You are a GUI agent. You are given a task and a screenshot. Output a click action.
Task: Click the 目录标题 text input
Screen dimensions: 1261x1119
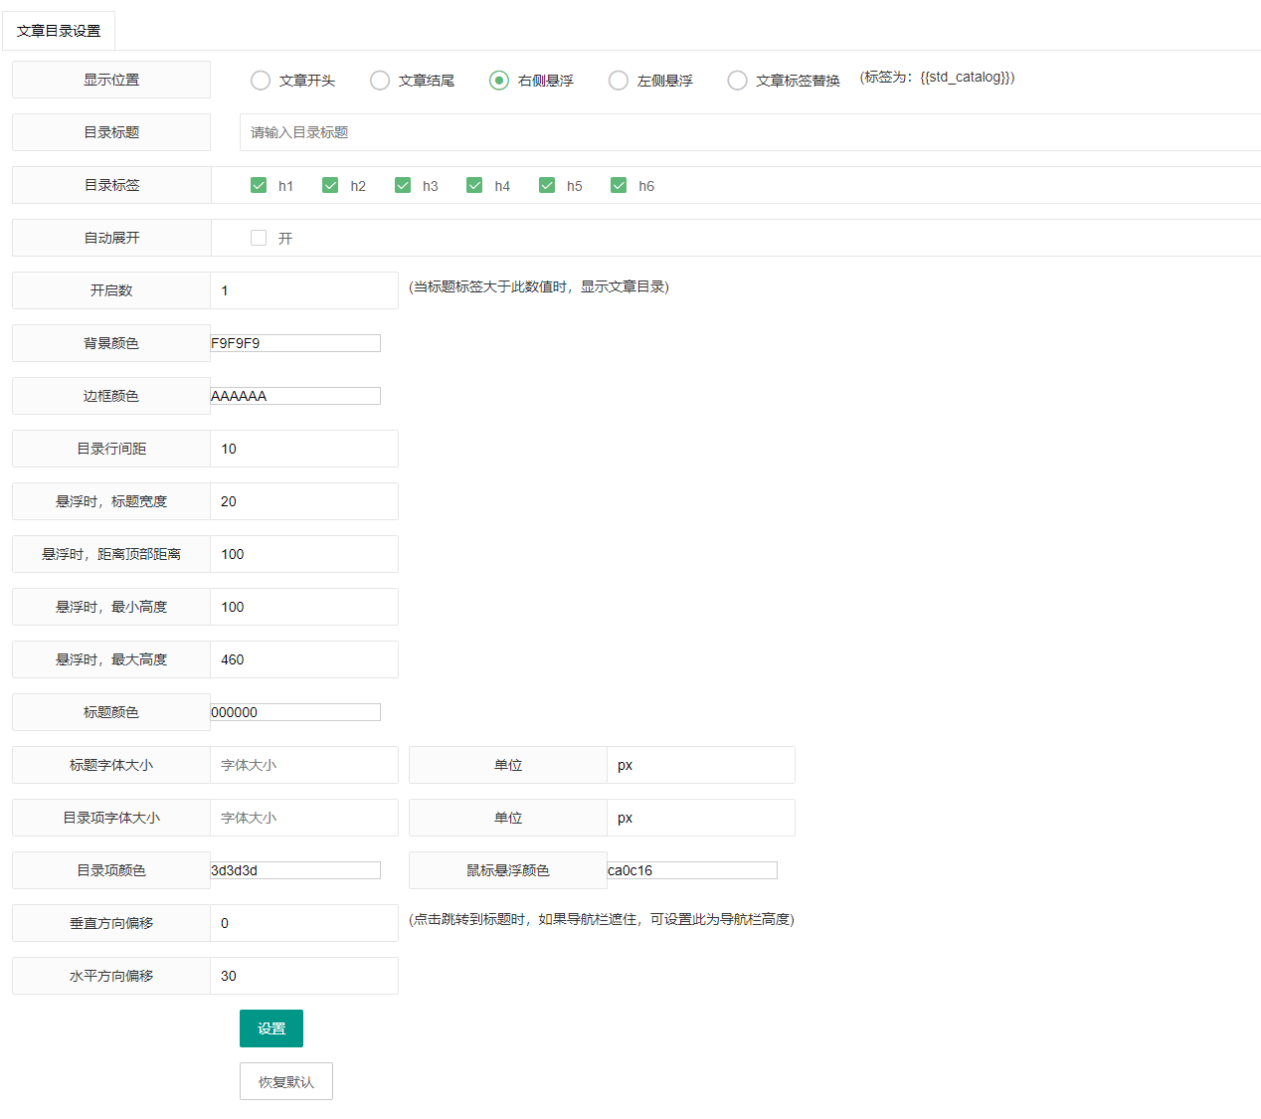746,132
